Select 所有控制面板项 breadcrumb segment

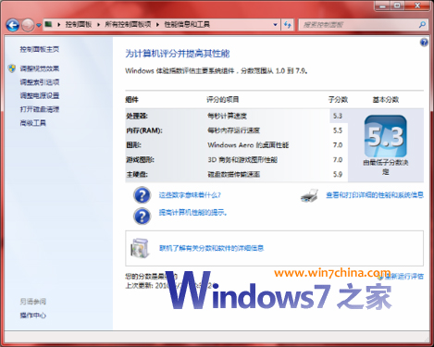point(128,24)
